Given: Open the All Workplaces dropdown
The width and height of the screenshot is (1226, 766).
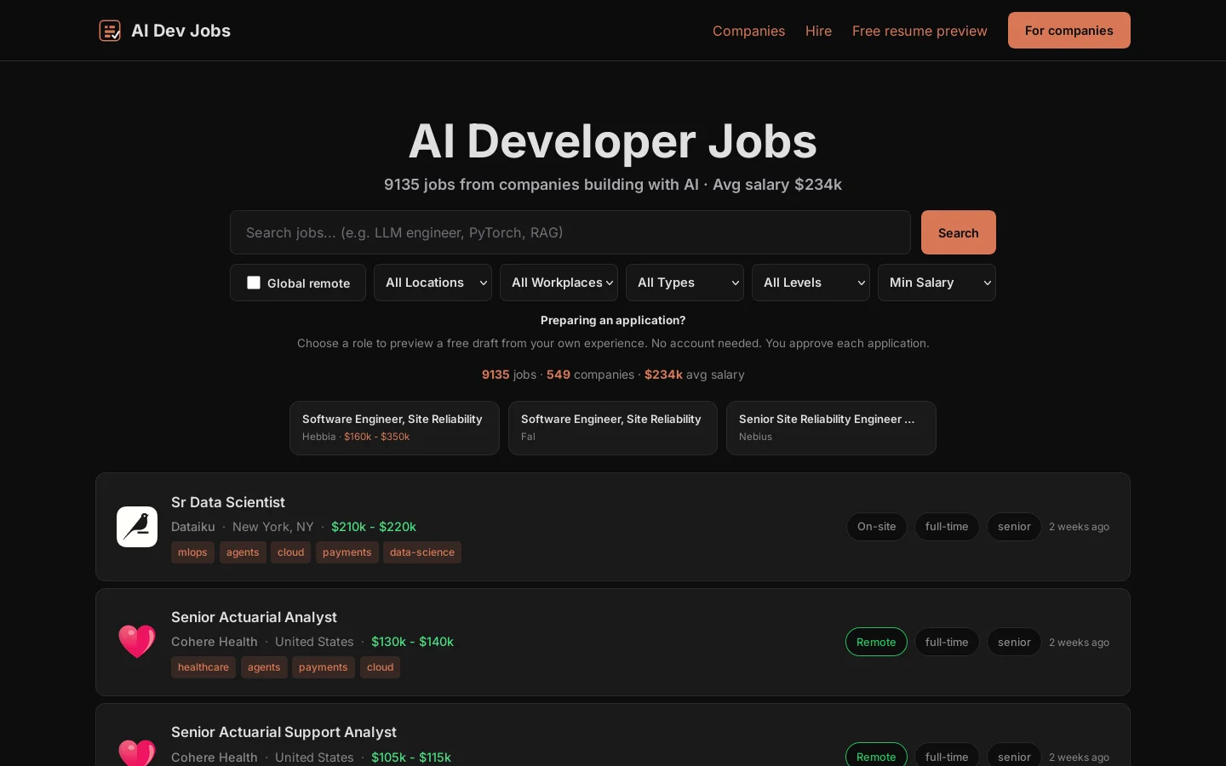Looking at the screenshot, I should pos(559,283).
